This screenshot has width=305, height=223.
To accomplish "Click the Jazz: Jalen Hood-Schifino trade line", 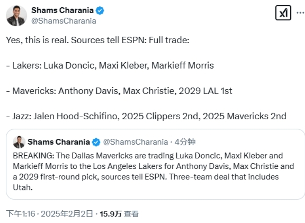I will pyautogui.click(x=146, y=116).
